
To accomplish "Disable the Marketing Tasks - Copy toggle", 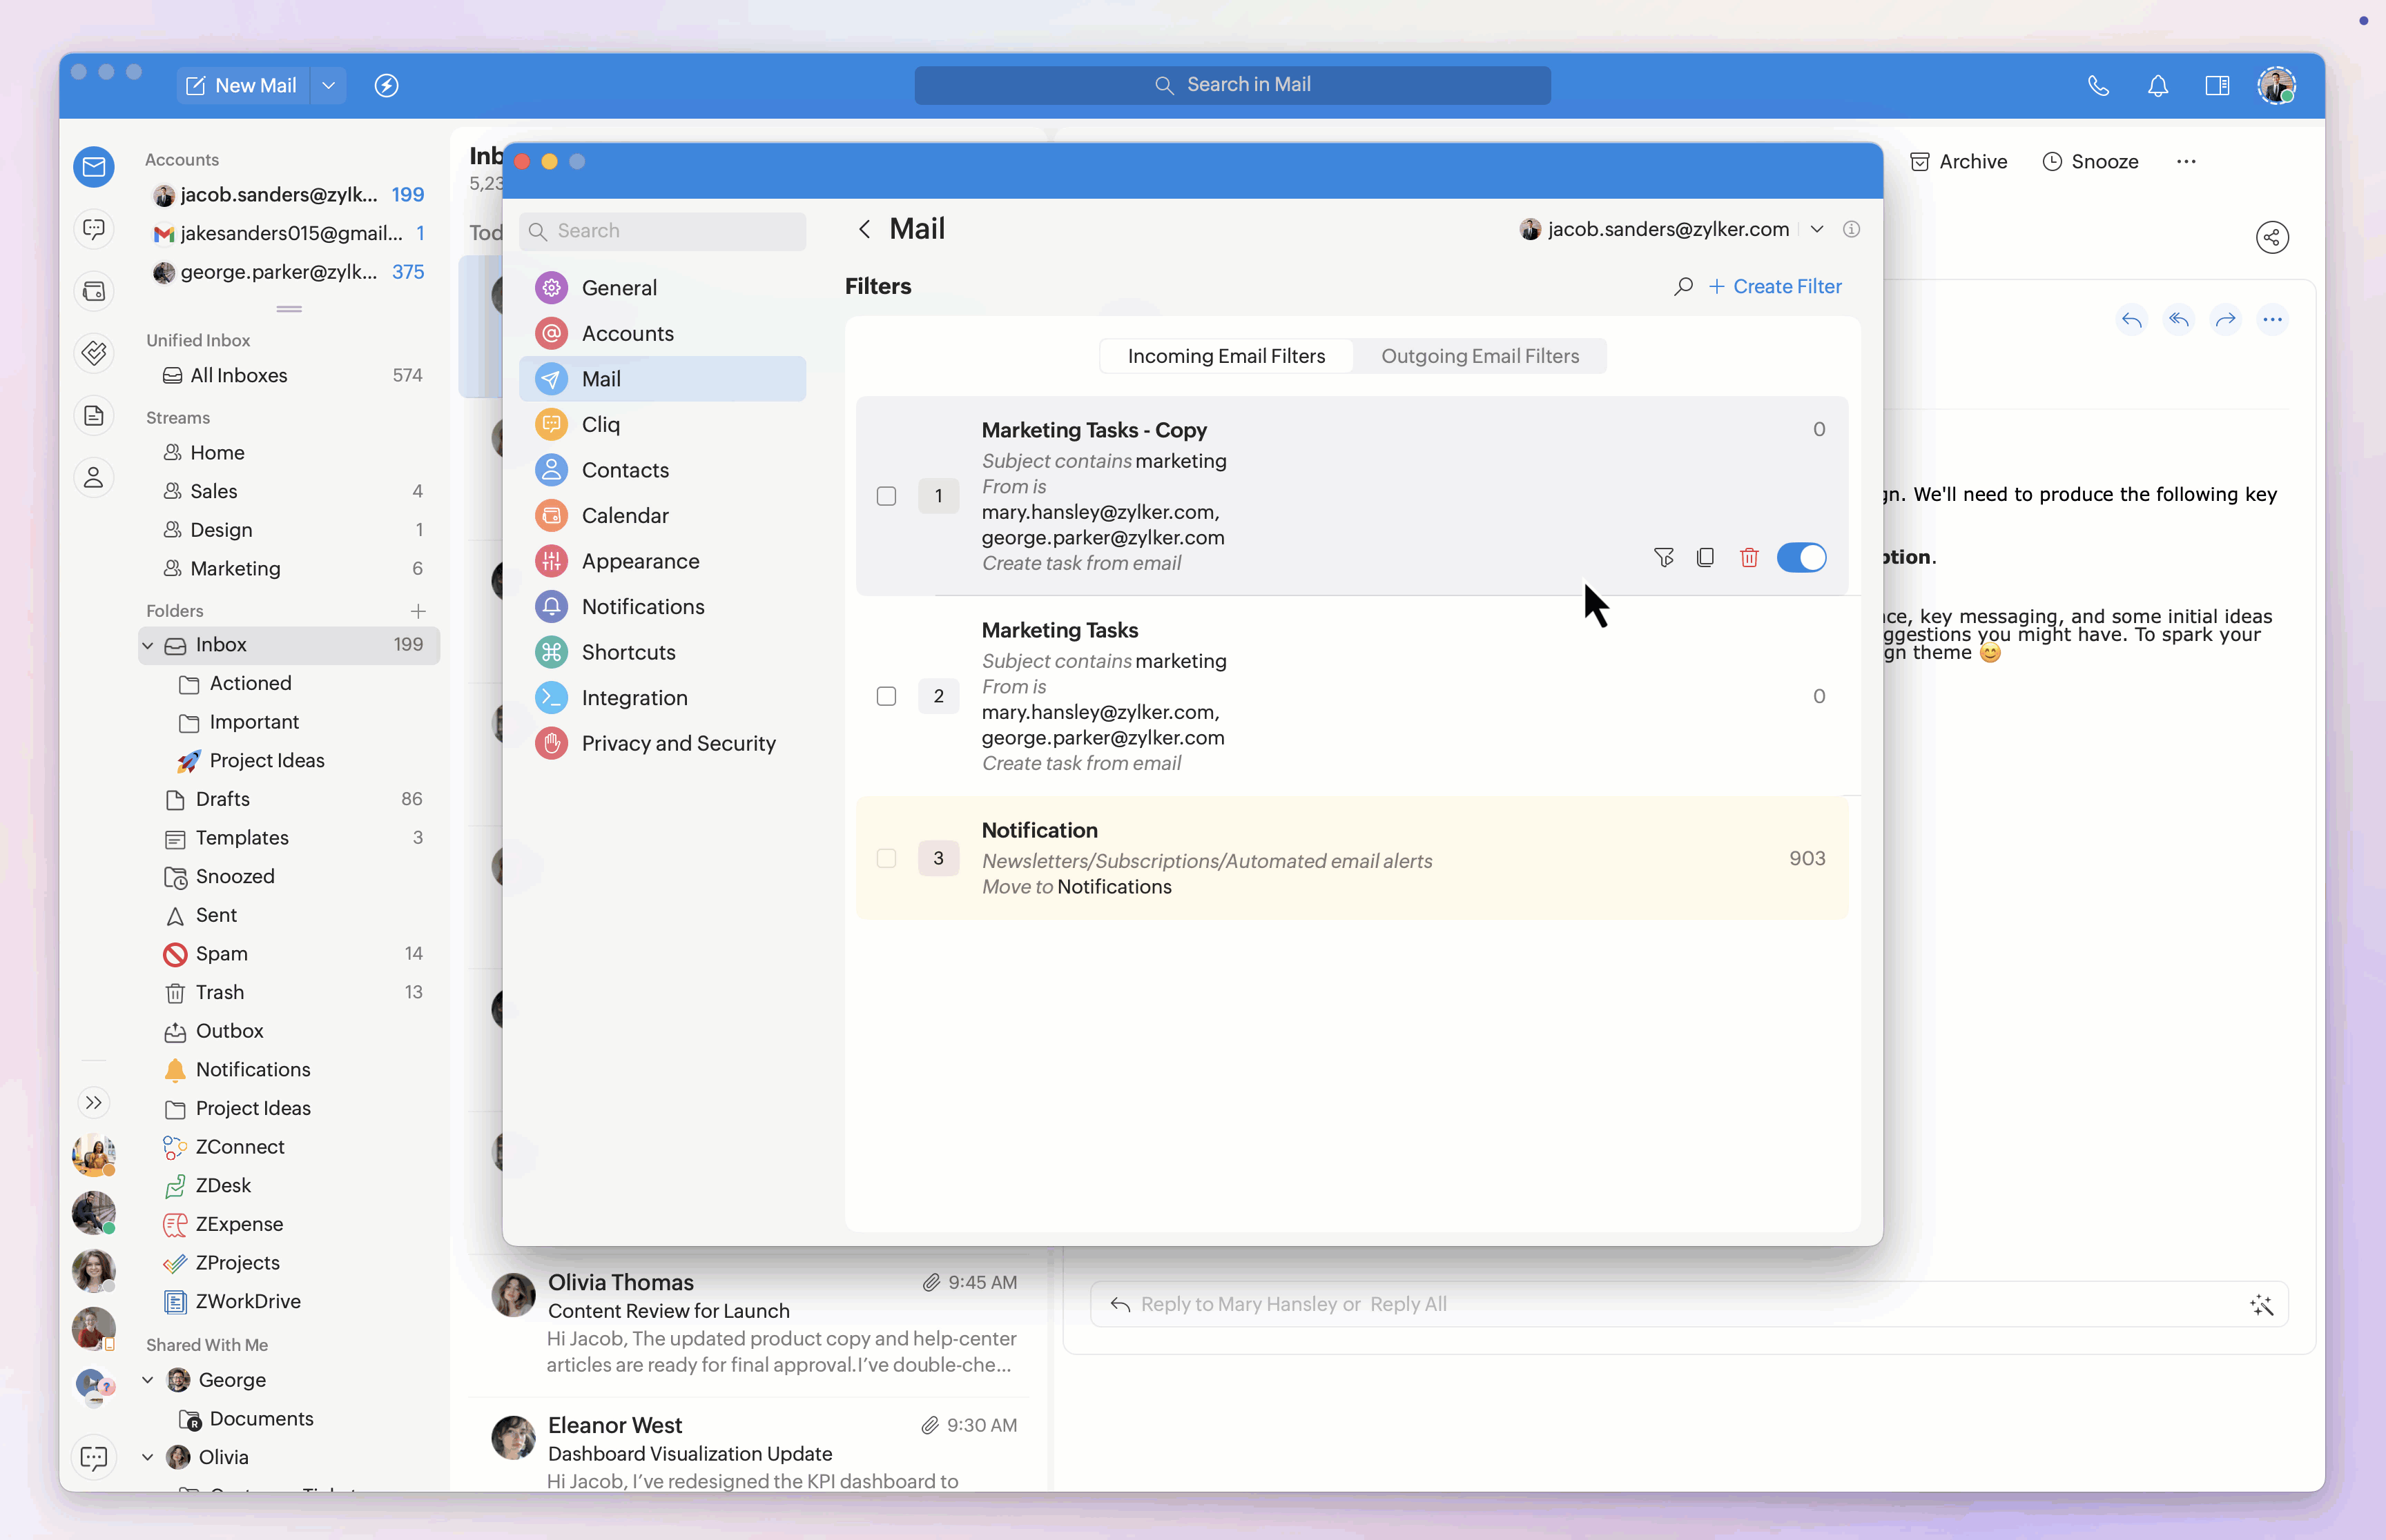I will pyautogui.click(x=1801, y=558).
